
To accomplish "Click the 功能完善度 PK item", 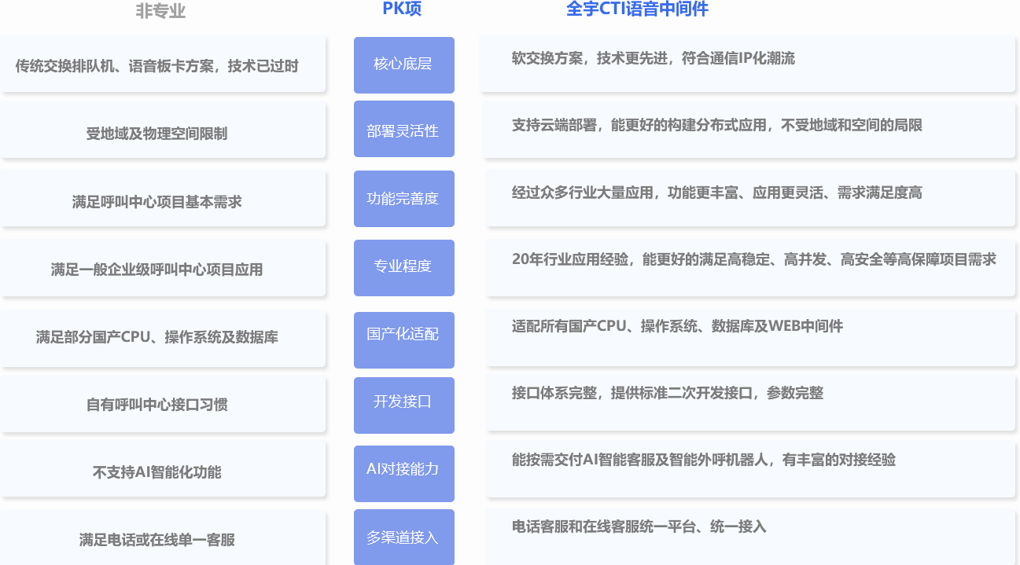I will point(403,198).
